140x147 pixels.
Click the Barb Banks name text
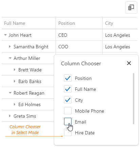click(x=30, y=81)
